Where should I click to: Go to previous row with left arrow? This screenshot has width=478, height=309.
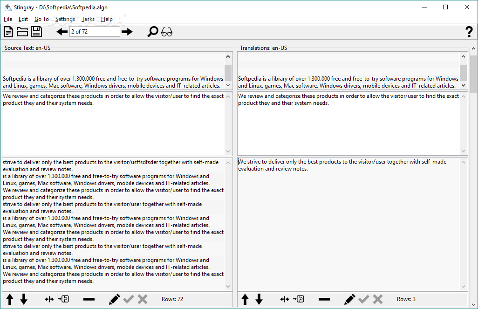coord(62,32)
